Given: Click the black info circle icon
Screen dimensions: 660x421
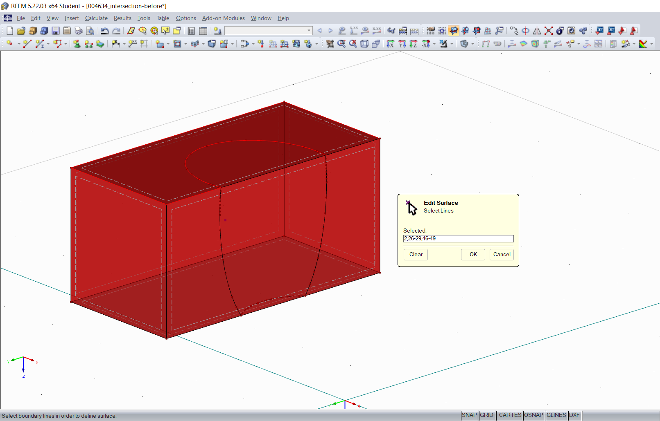Looking at the screenshot, I should 560,31.
